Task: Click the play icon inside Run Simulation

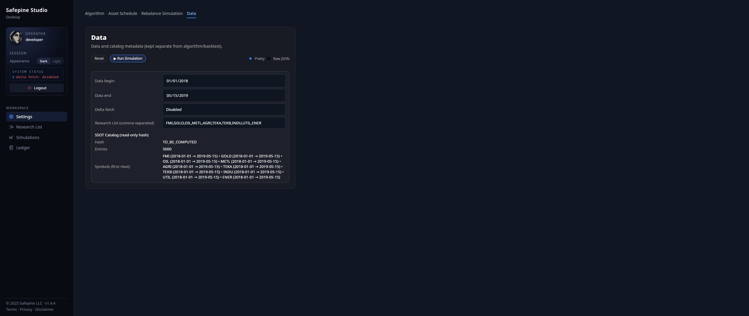Action: click(x=114, y=59)
